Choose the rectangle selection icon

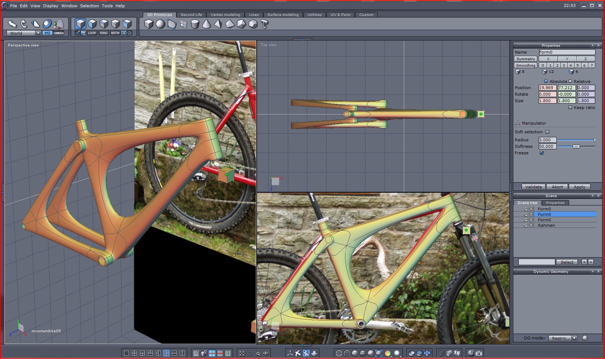(124, 33)
